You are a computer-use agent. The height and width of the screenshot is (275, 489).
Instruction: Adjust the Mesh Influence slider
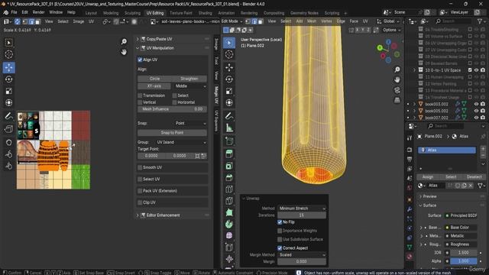172,109
